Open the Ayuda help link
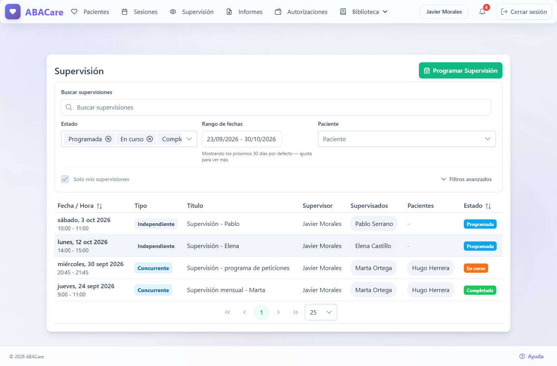 tap(531, 356)
